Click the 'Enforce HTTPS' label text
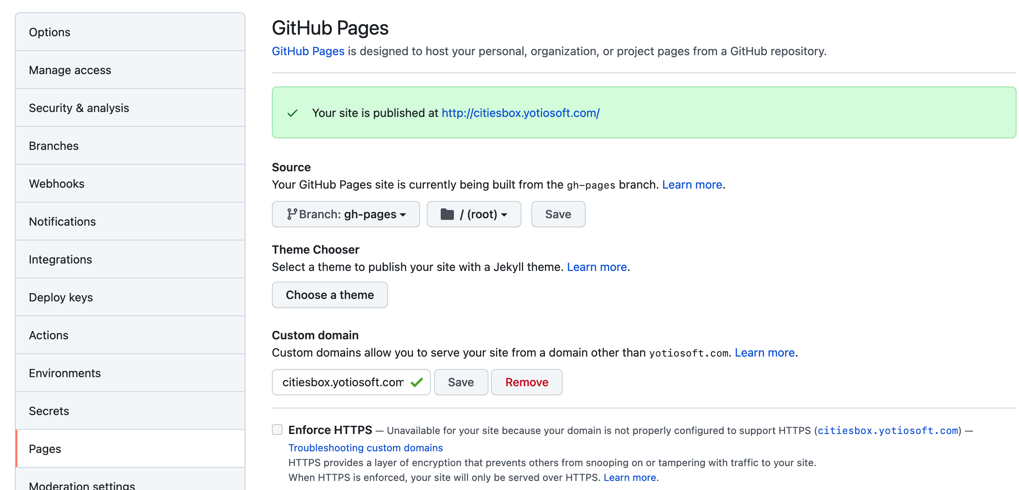Viewport: 1019px width, 490px height. point(330,430)
